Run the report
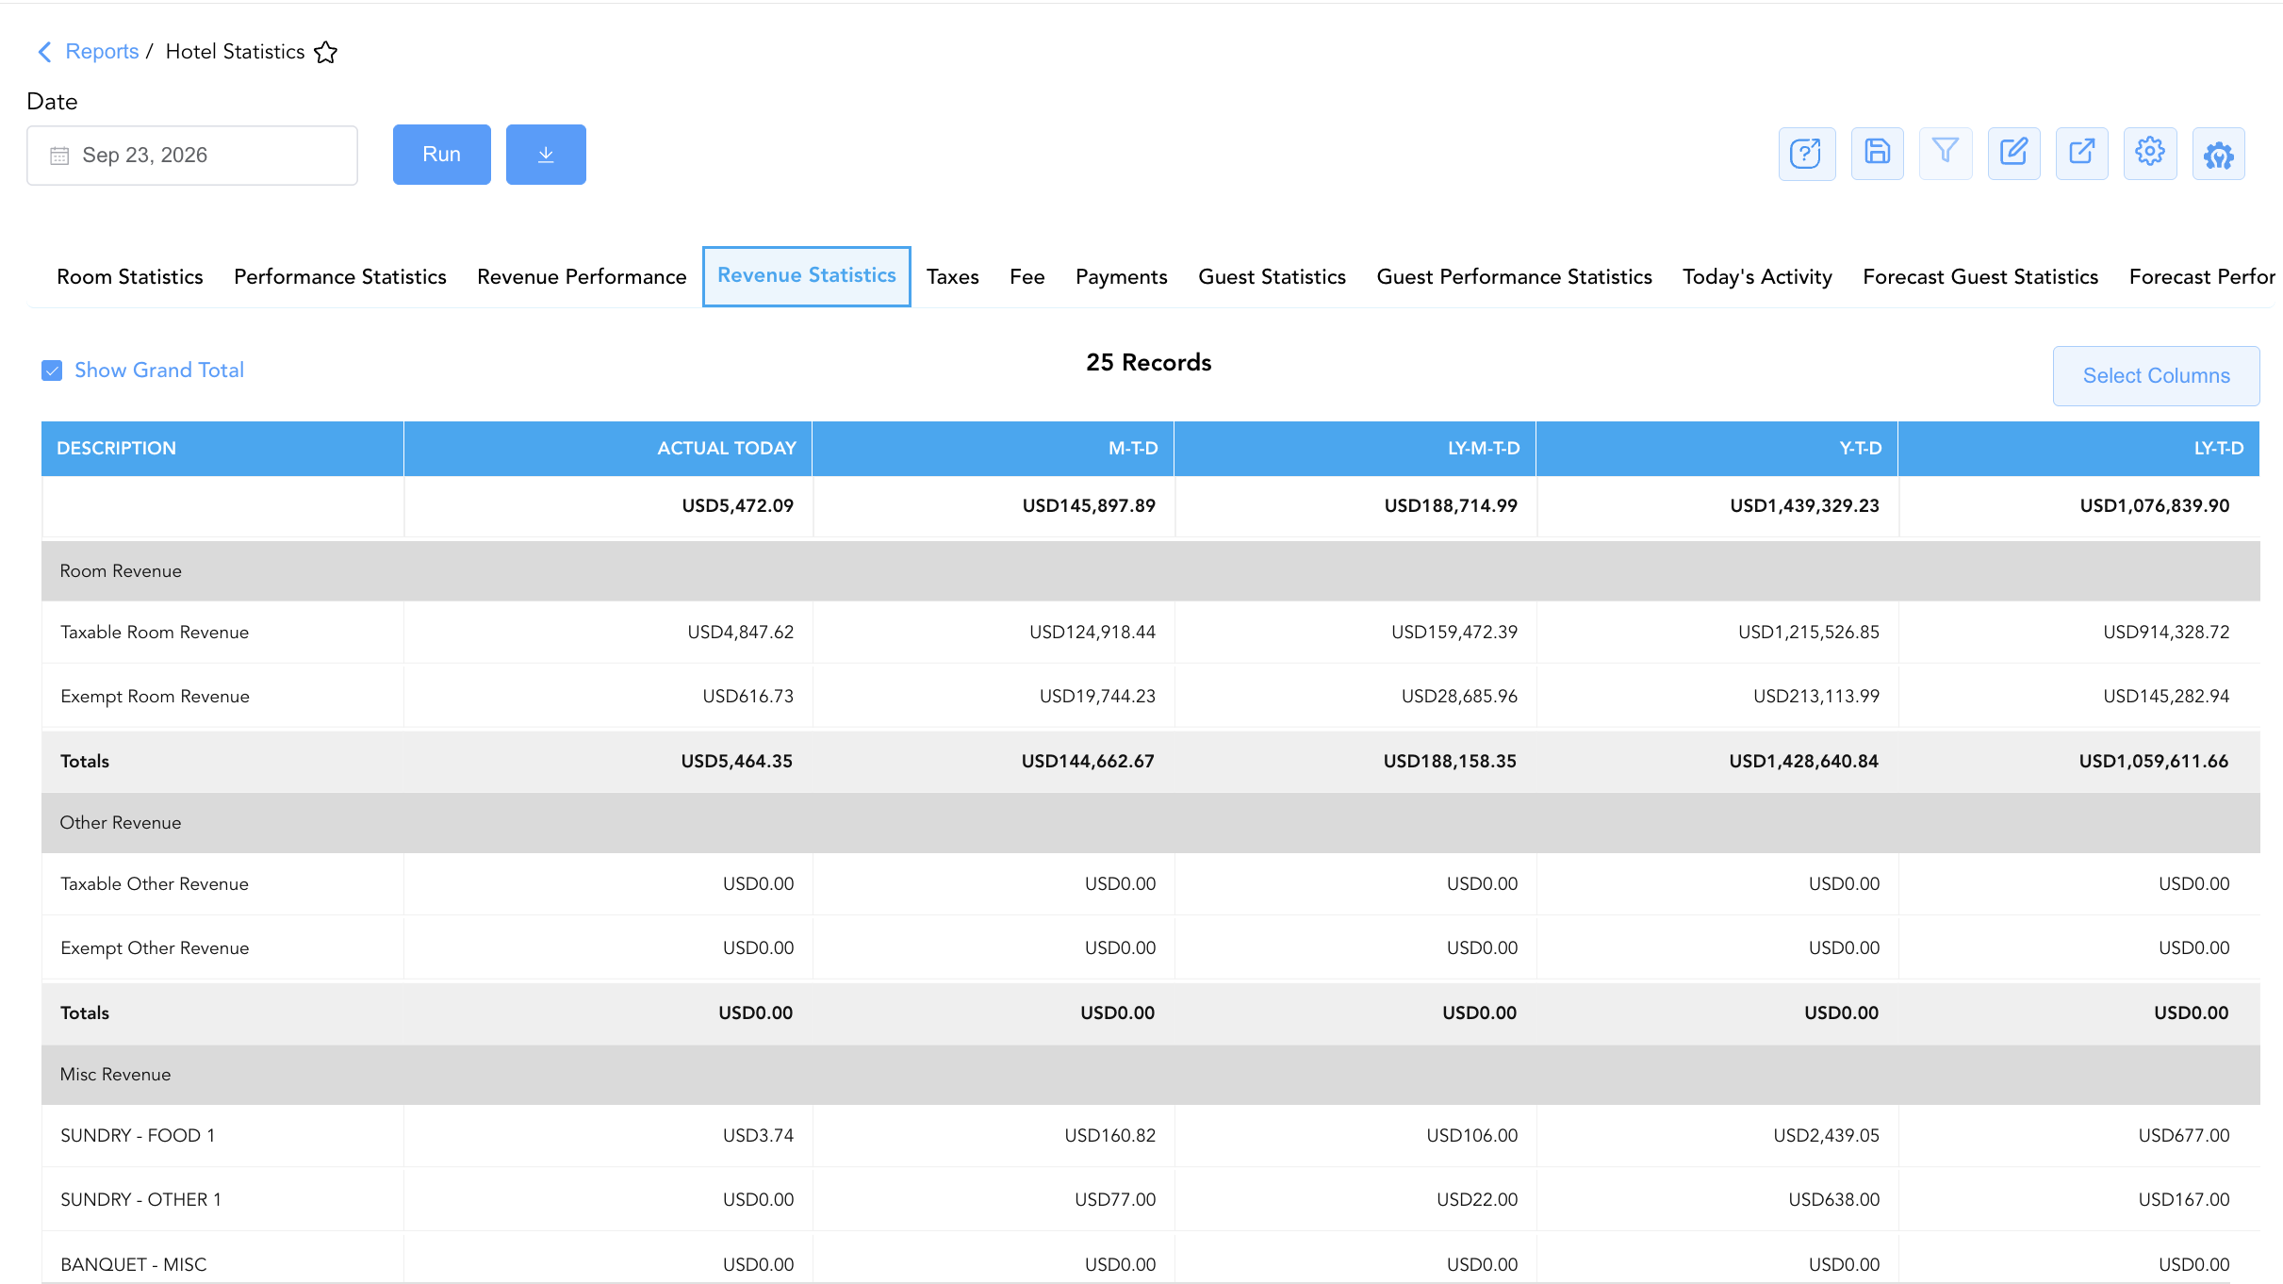The height and width of the screenshot is (1284, 2283). [441, 155]
